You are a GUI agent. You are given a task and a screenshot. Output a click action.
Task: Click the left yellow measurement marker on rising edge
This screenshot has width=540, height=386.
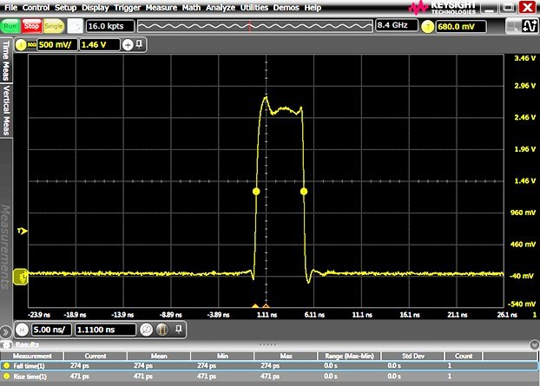[256, 192]
